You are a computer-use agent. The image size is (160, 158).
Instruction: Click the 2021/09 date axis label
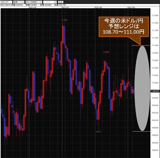pos(131,7)
